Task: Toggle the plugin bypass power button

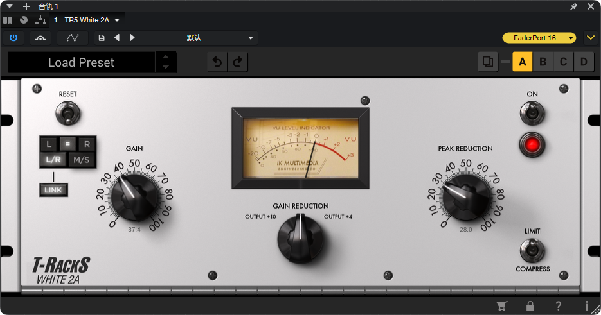Action: [x=13, y=38]
